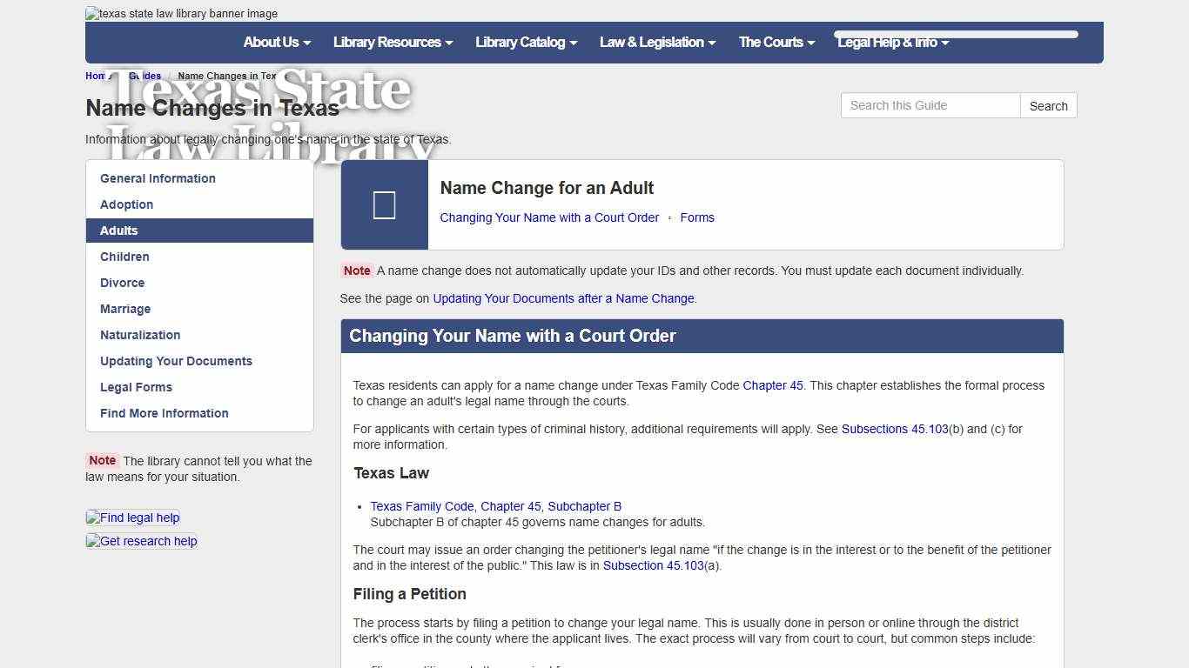Click inside the Search this Guide field

[930, 105]
